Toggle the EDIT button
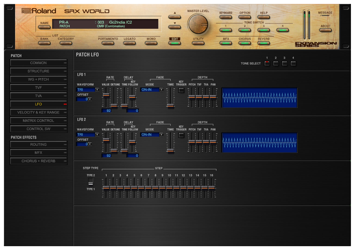356x252 pixels. pos(175,43)
